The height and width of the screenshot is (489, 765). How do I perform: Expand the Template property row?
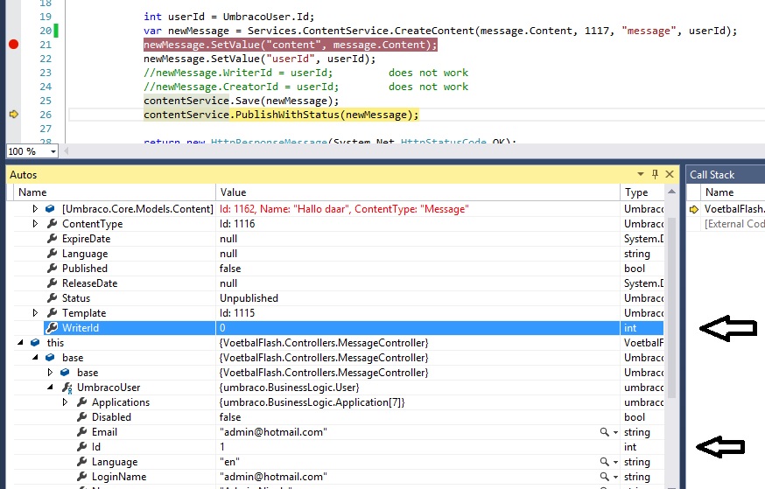point(35,313)
